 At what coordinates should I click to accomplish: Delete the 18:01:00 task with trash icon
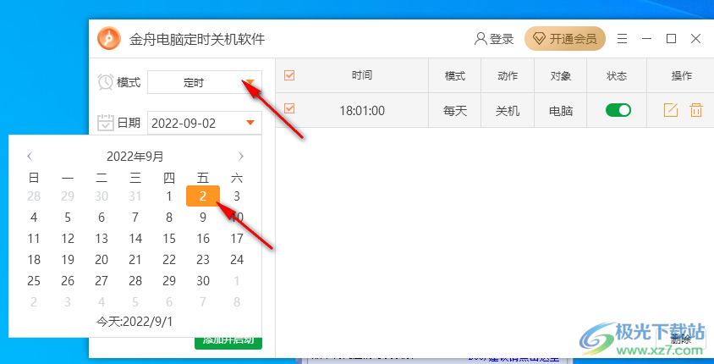[695, 110]
